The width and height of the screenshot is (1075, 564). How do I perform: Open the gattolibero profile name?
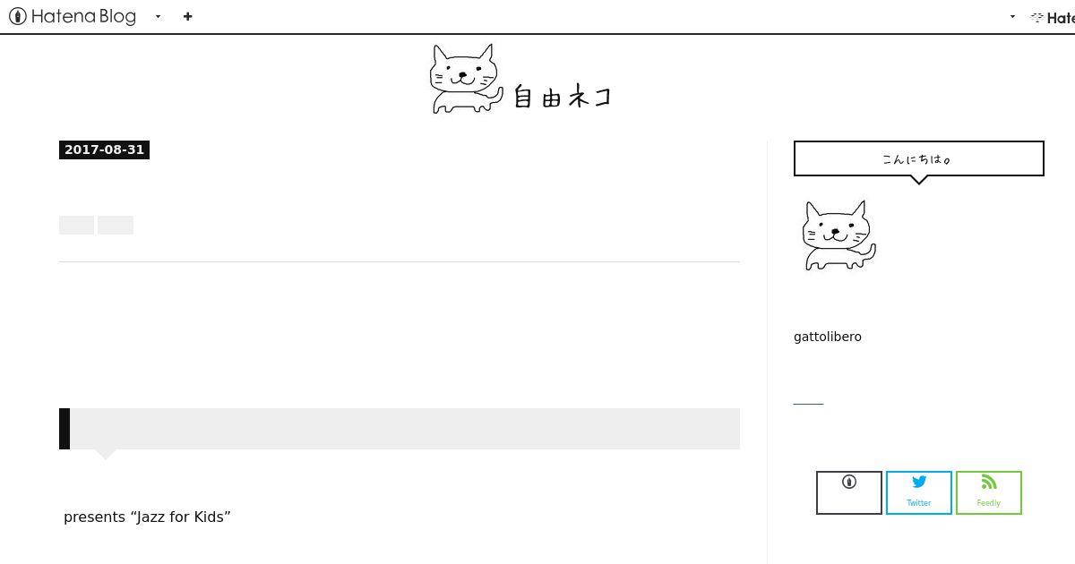tap(828, 337)
